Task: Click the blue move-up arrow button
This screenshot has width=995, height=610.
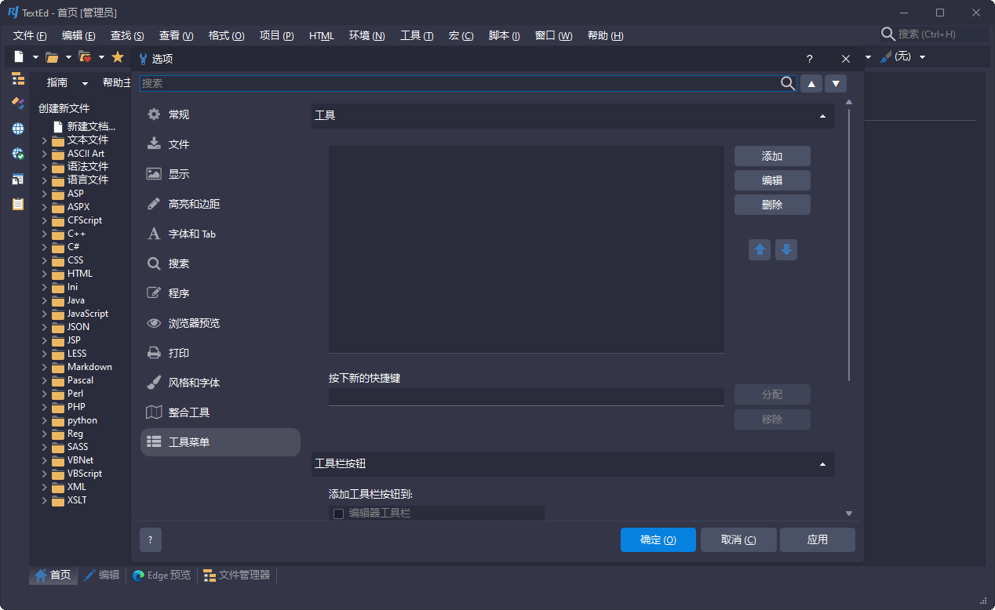Action: (x=759, y=250)
